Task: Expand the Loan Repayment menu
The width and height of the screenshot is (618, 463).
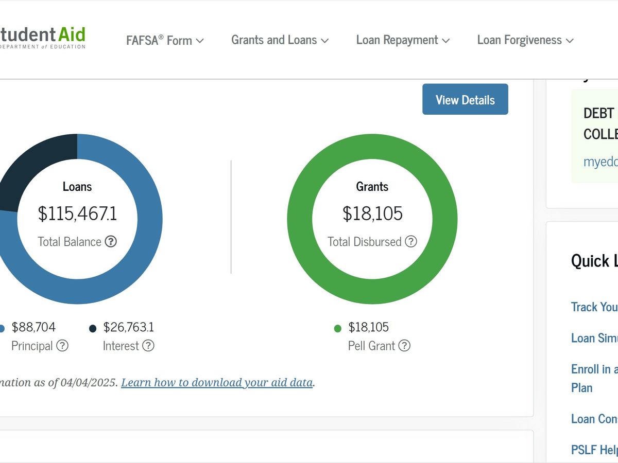Action: (403, 40)
